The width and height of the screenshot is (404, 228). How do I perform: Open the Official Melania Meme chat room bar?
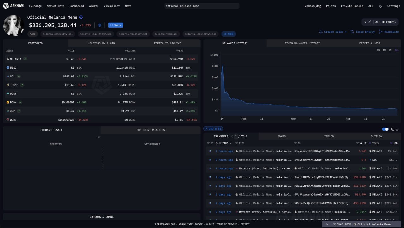[x=362, y=224]
